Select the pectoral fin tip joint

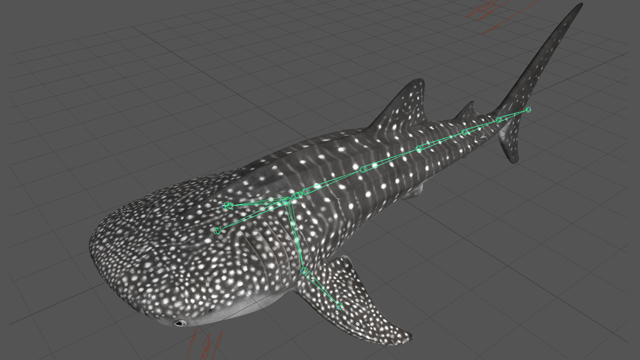point(339,306)
